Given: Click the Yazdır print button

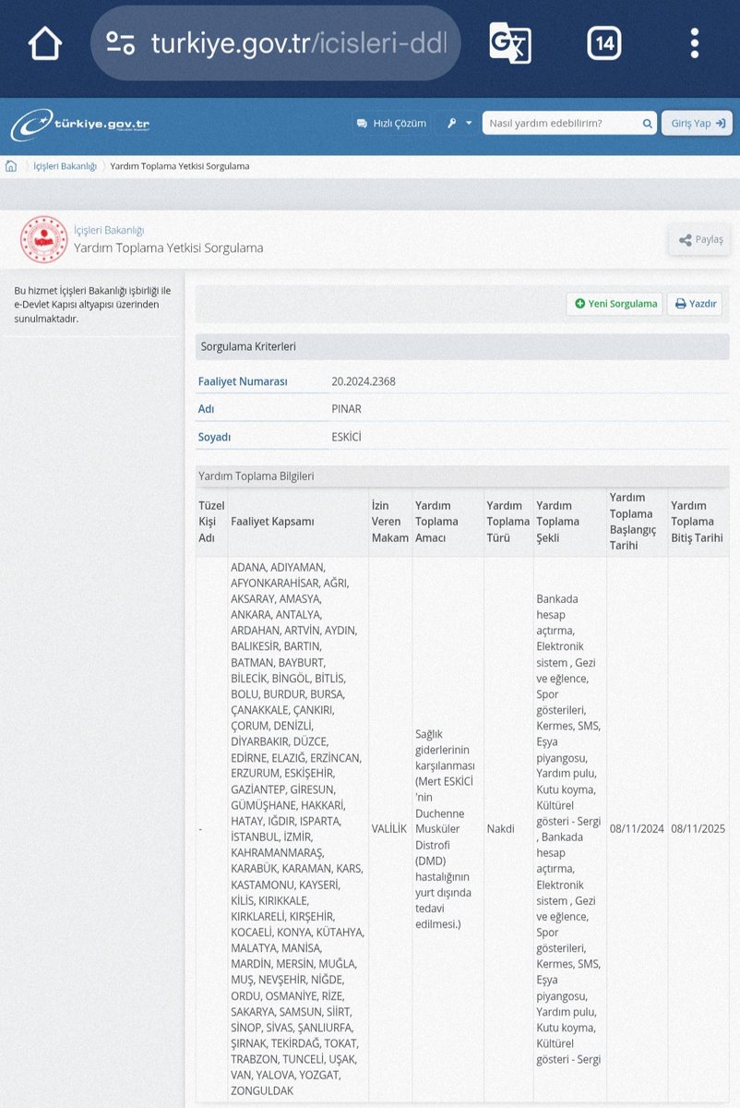Looking at the screenshot, I should click(x=695, y=304).
